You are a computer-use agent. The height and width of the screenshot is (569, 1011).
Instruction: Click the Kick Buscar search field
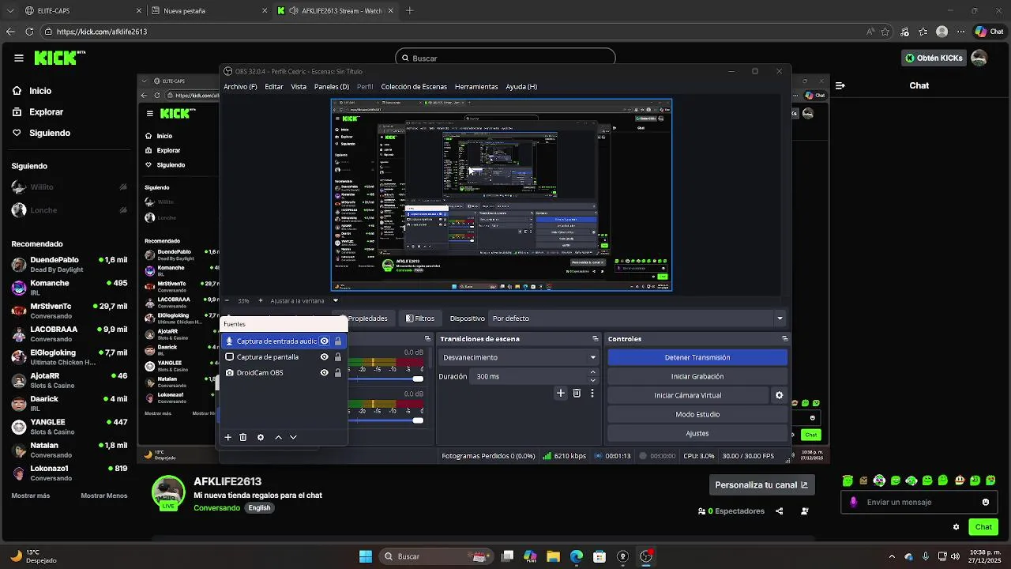click(x=505, y=58)
